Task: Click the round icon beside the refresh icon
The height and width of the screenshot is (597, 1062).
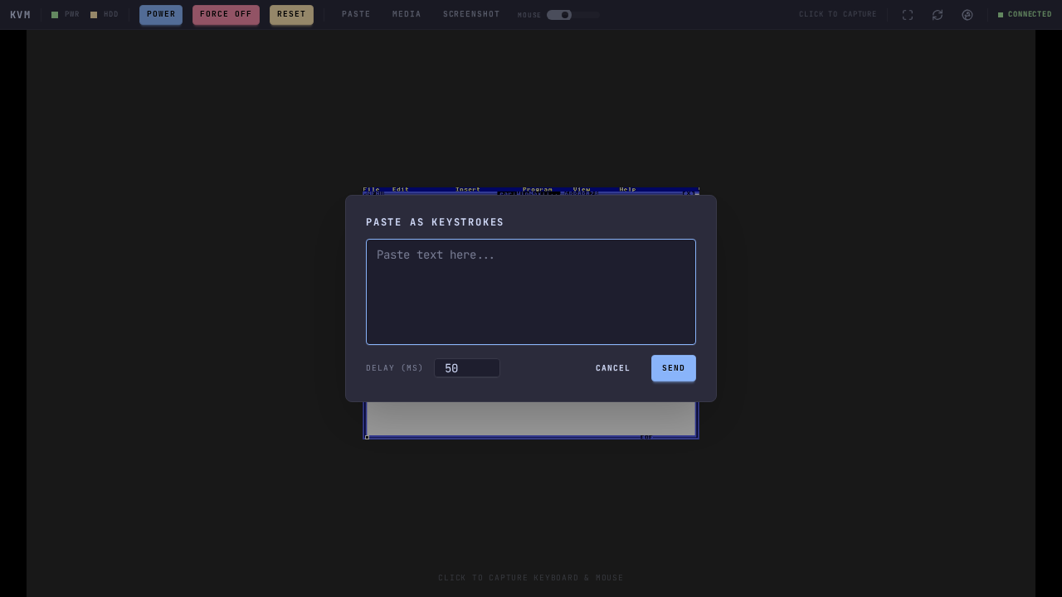Action: 967,15
